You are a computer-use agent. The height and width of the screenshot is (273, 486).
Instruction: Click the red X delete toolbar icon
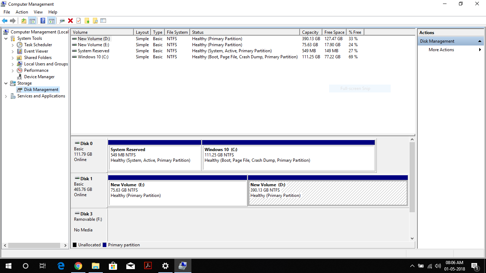[x=70, y=21]
